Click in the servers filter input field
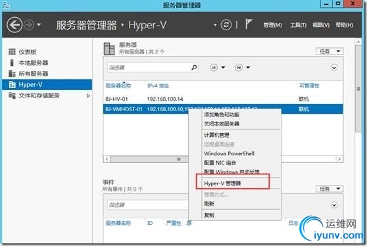The height and width of the screenshot is (246, 367). pyautogui.click(x=149, y=68)
